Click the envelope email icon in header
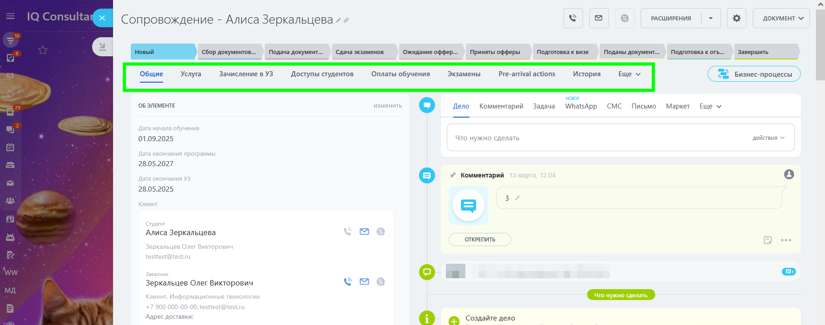The height and width of the screenshot is (325, 825). click(598, 18)
